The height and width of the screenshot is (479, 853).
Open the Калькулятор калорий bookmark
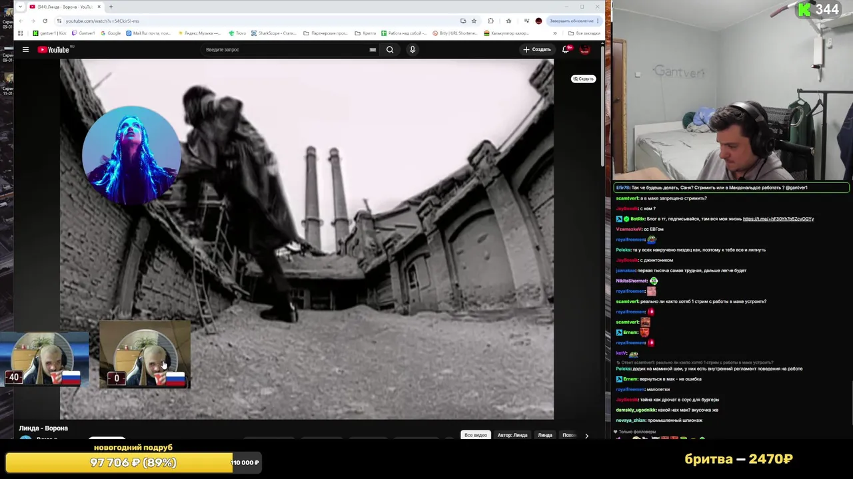point(506,33)
